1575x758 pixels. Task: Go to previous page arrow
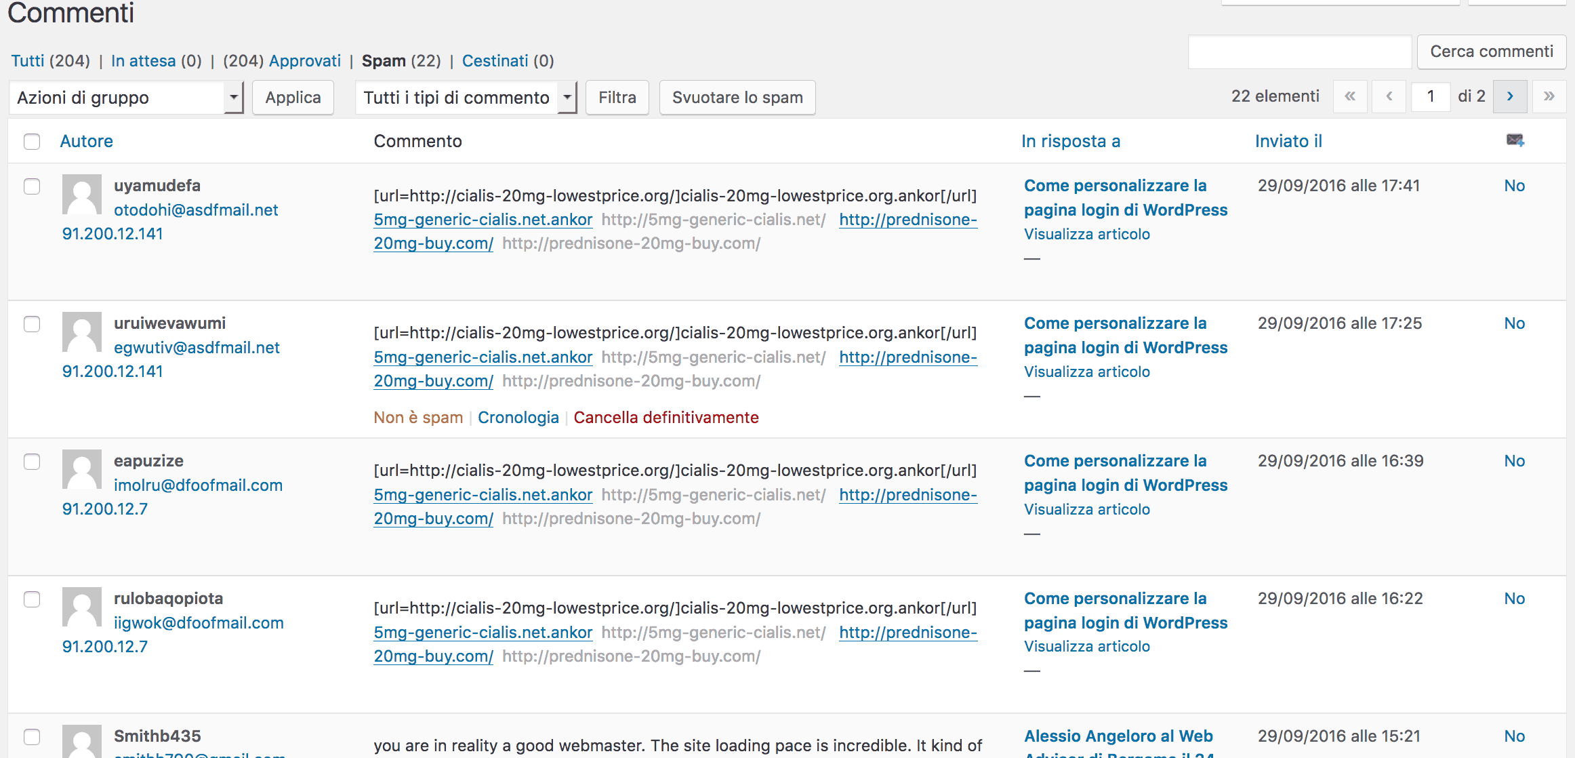coord(1389,96)
